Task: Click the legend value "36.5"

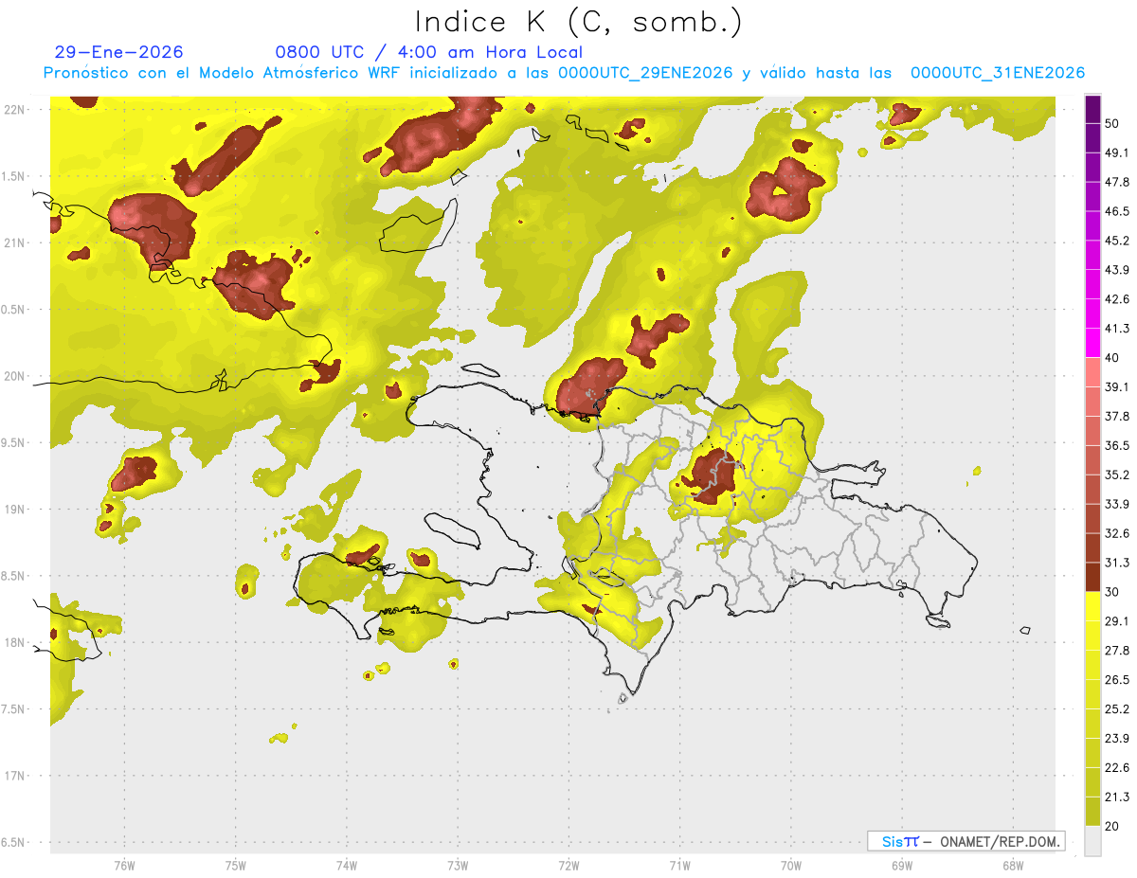Action: click(1118, 445)
